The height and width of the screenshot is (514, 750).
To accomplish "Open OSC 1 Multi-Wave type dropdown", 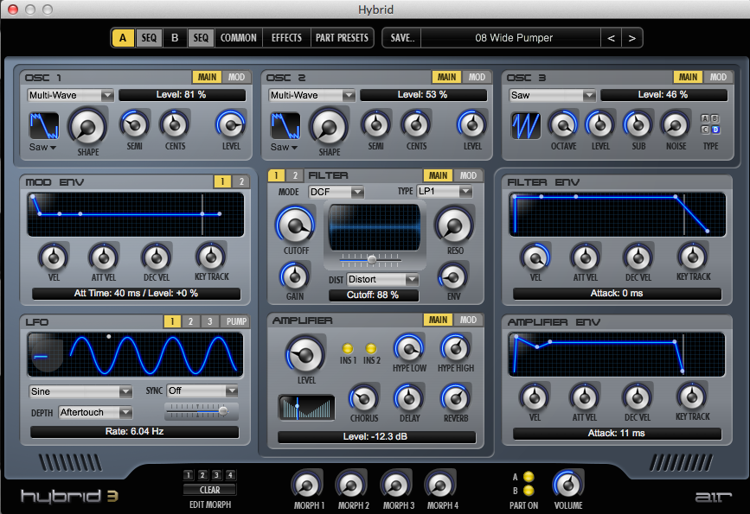I will pos(70,95).
